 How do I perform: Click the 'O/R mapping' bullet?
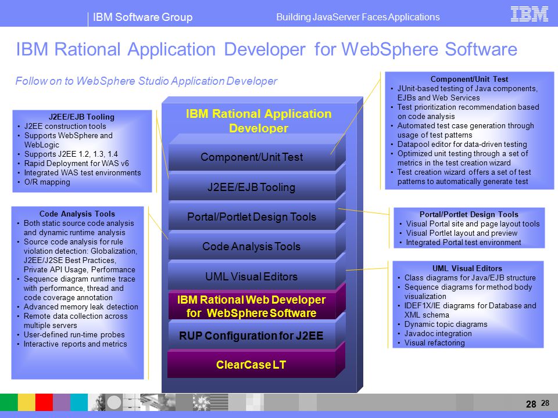(x=47, y=182)
